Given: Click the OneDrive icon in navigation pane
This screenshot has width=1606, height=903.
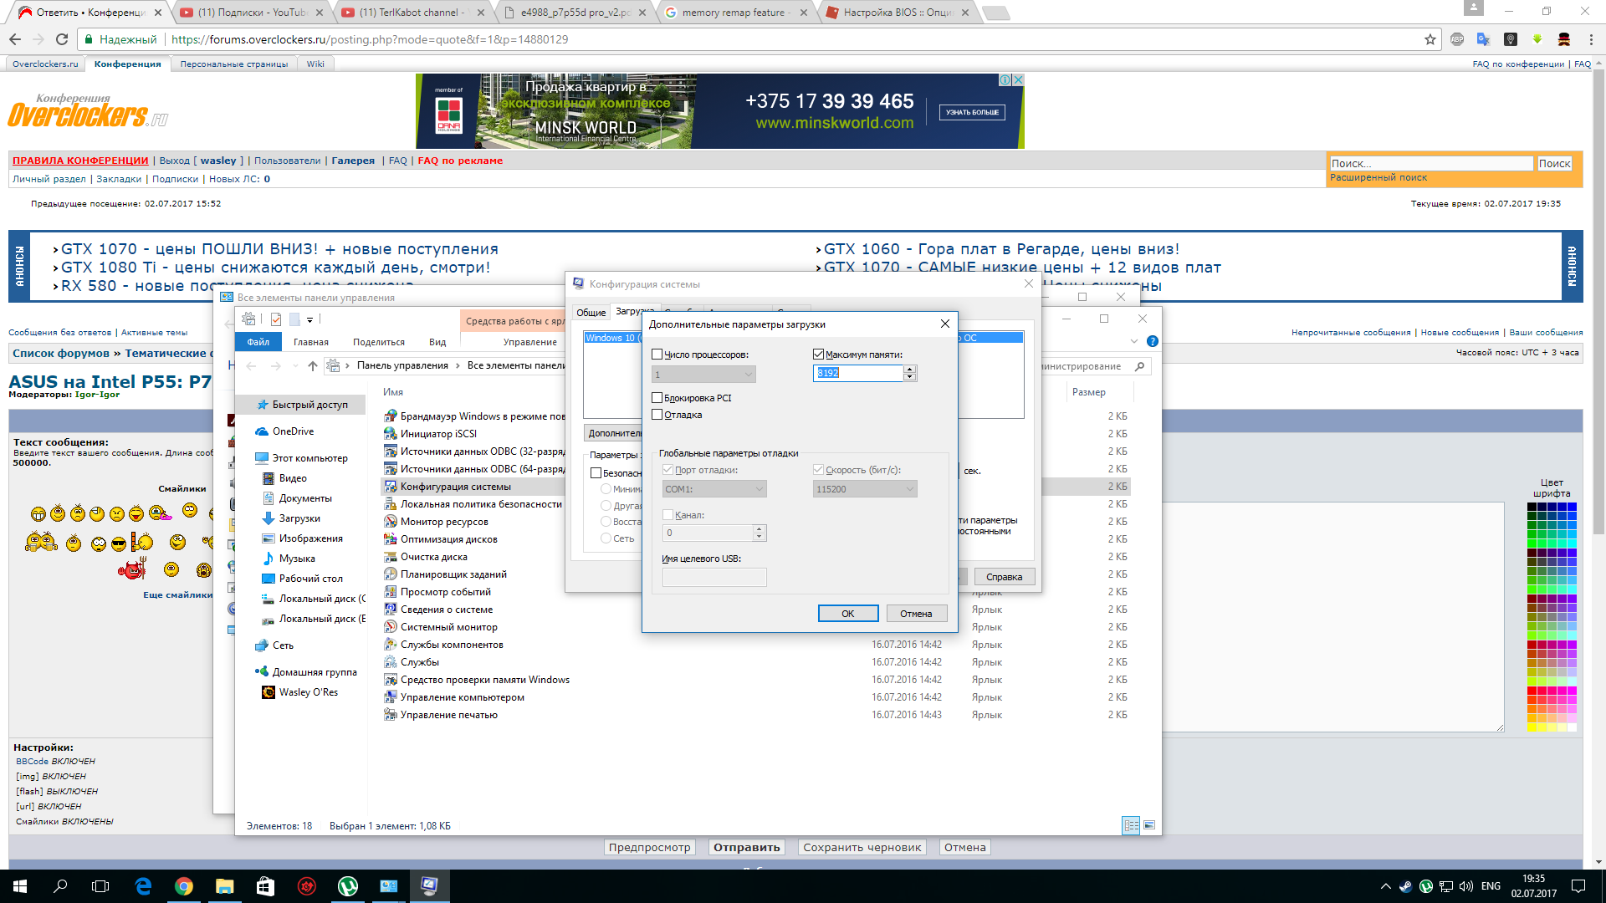Looking at the screenshot, I should tap(263, 431).
